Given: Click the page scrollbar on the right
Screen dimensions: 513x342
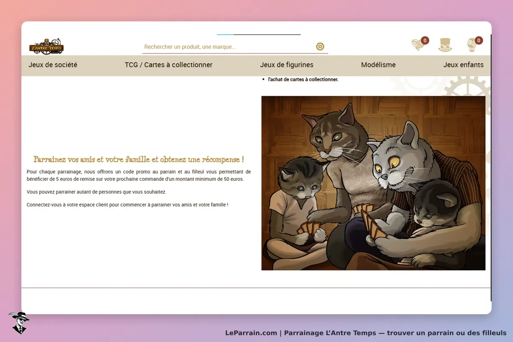Looking at the screenshot, I should [x=491, y=168].
